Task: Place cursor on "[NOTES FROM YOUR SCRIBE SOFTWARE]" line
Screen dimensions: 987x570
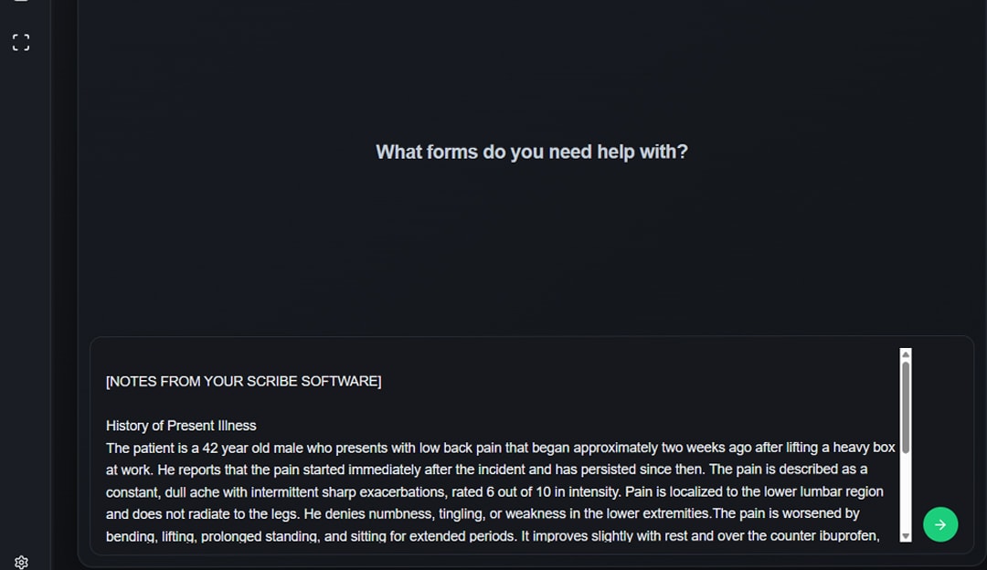Action: [x=243, y=381]
